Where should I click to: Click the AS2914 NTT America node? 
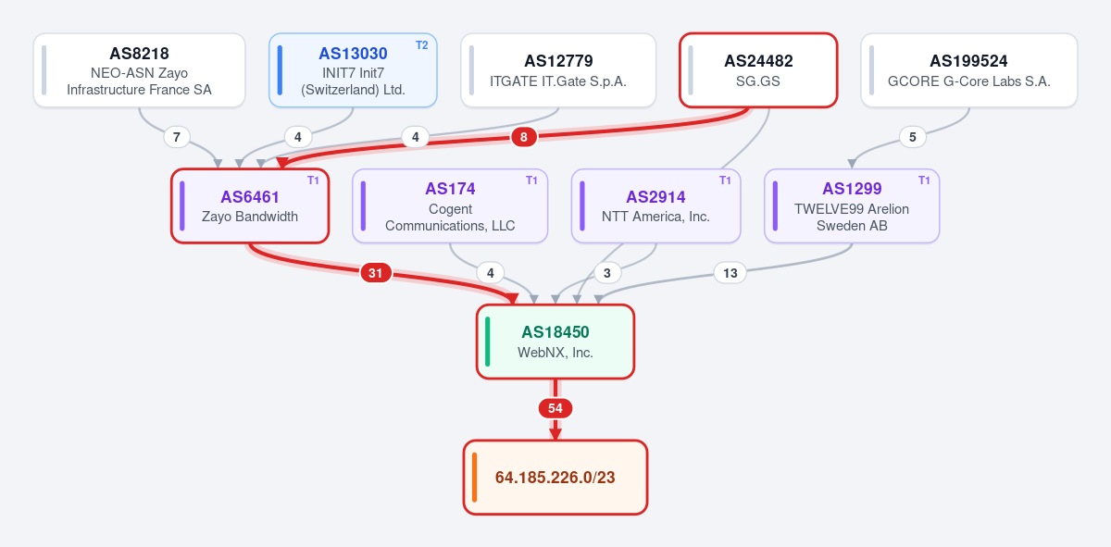[655, 205]
